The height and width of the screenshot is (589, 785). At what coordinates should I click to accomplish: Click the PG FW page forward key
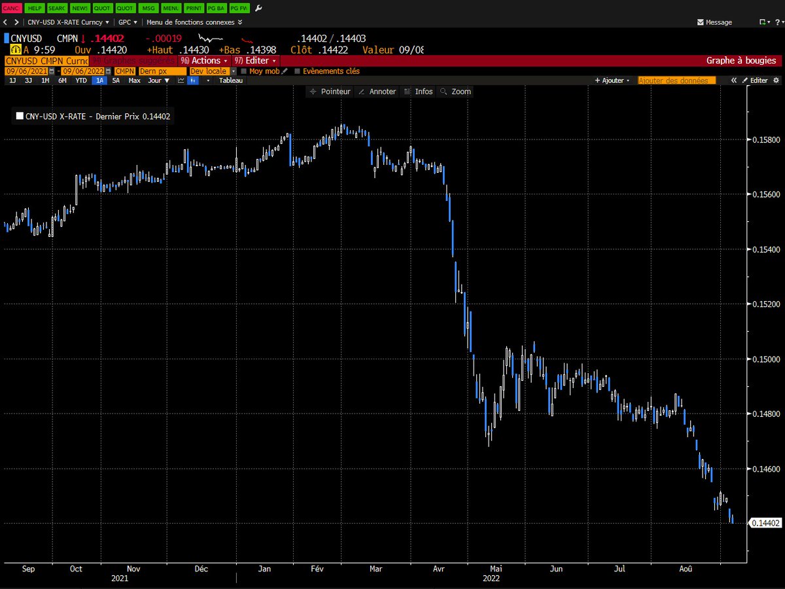point(238,8)
